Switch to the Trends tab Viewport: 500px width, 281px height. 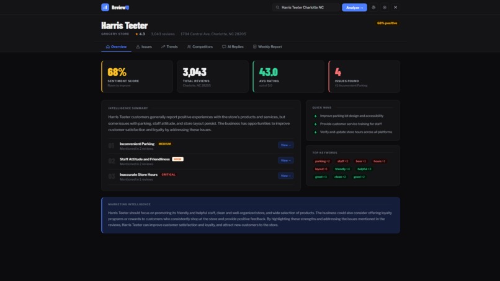tap(169, 47)
